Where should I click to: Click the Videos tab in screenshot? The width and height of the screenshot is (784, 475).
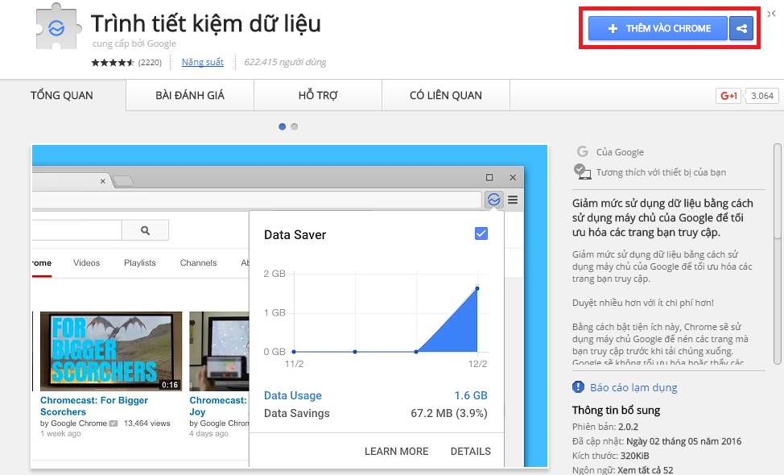pyautogui.click(x=86, y=263)
